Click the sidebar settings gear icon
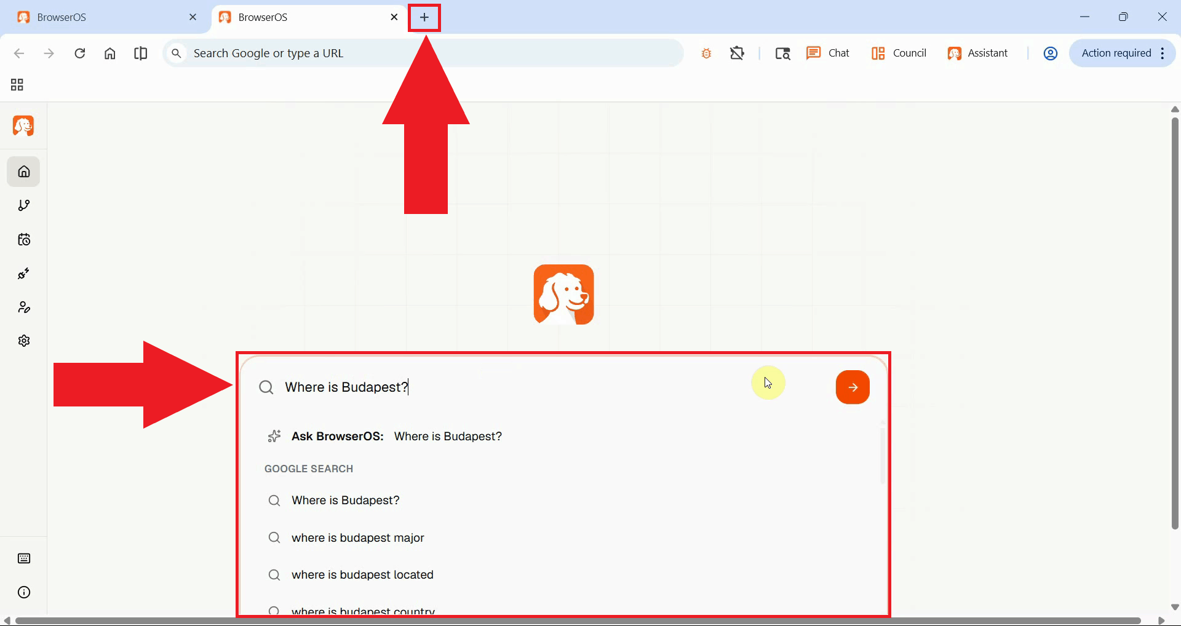 24,341
